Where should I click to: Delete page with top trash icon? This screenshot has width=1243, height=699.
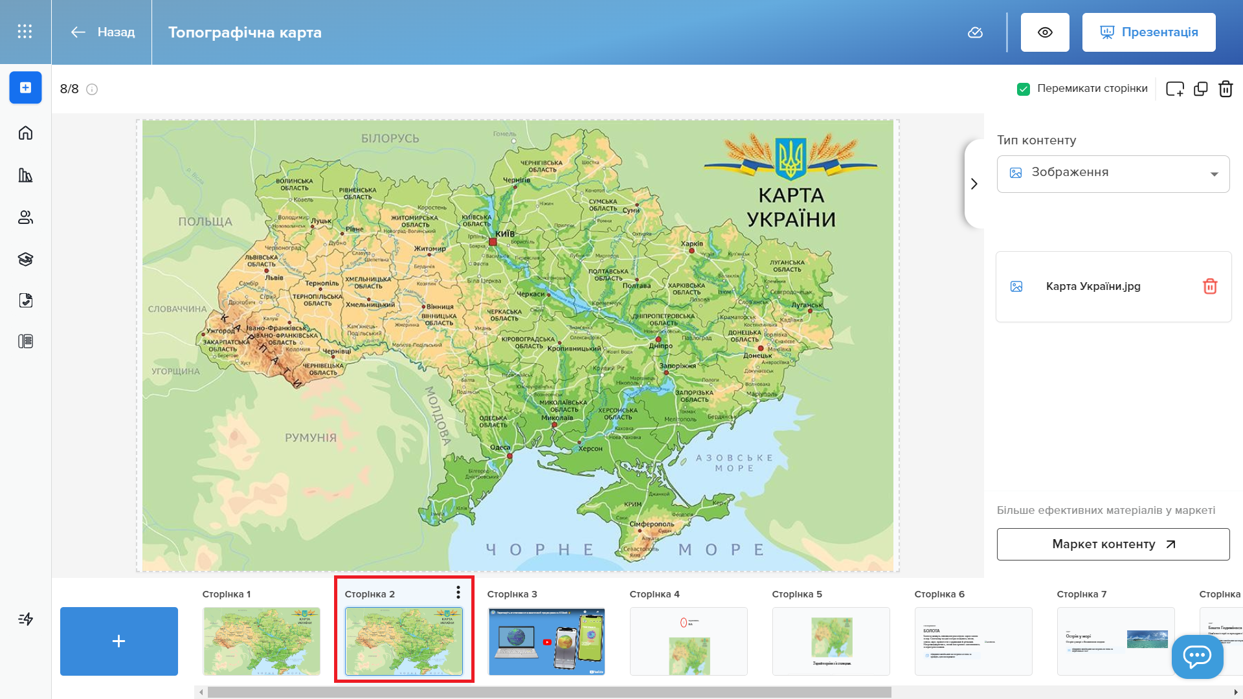click(x=1226, y=89)
